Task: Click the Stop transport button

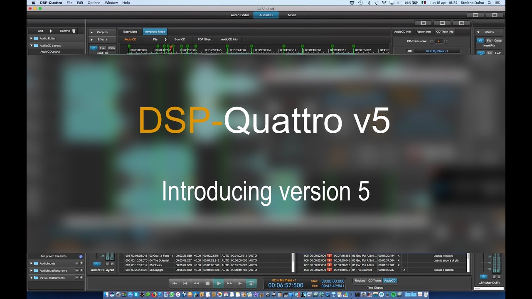Action: click(x=207, y=283)
